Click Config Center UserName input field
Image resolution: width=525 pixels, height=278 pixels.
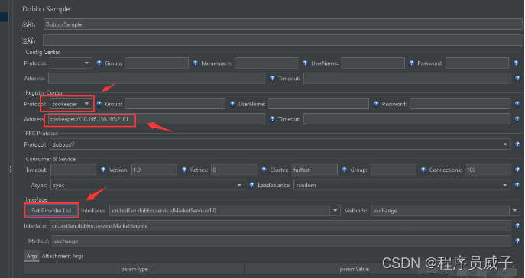[373, 63]
